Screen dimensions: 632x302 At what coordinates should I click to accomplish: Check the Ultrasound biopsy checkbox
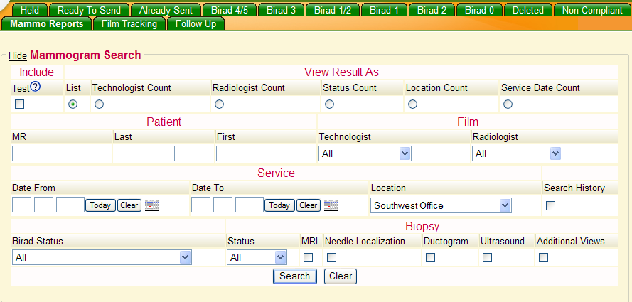click(487, 258)
